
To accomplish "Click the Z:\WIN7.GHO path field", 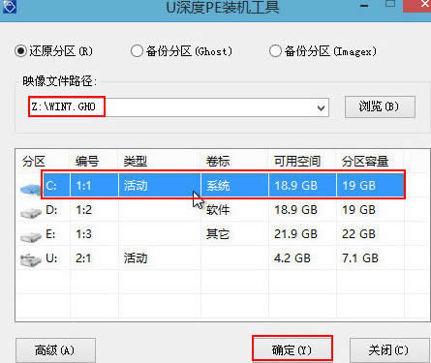I will pos(178,107).
